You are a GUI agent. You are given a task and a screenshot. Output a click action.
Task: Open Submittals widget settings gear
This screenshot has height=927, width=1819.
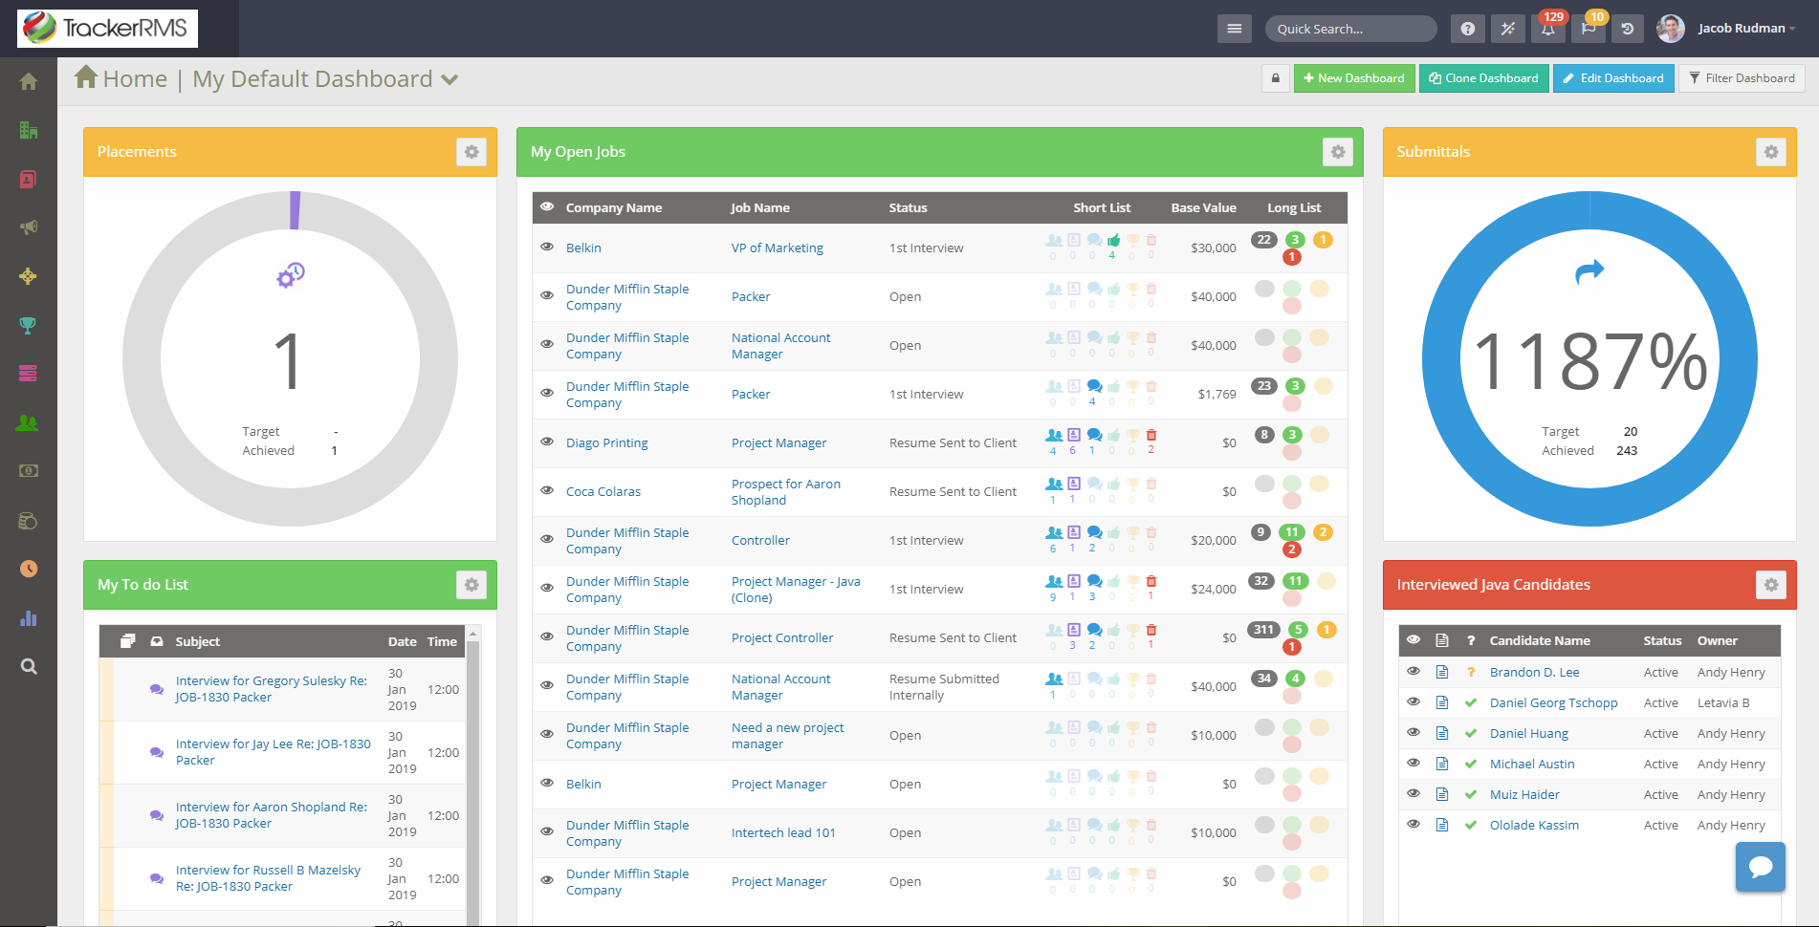1771,152
